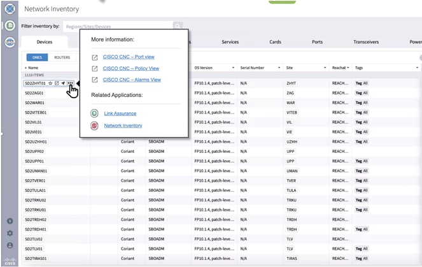Select device SD2TRDH01 in the list
The width and height of the screenshot is (422, 267).
36,229
